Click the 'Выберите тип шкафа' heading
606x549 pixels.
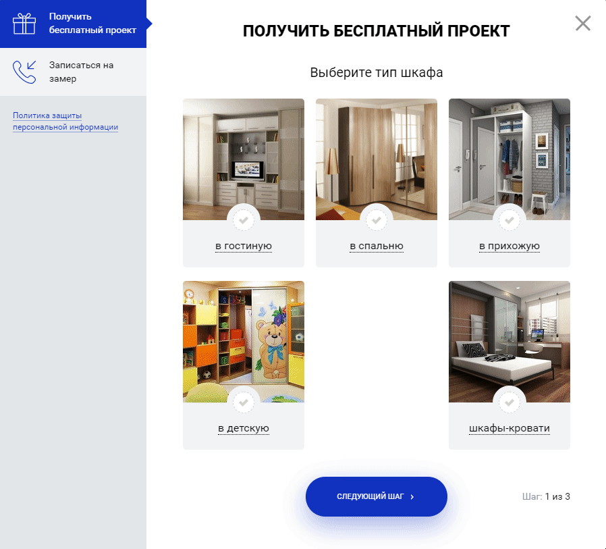pyautogui.click(x=377, y=73)
